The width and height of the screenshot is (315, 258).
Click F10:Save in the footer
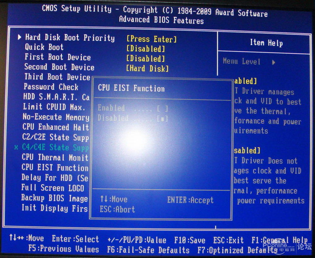(x=190, y=240)
